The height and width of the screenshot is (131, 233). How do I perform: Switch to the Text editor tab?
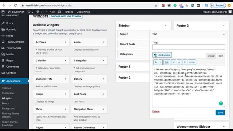click(x=221, y=56)
